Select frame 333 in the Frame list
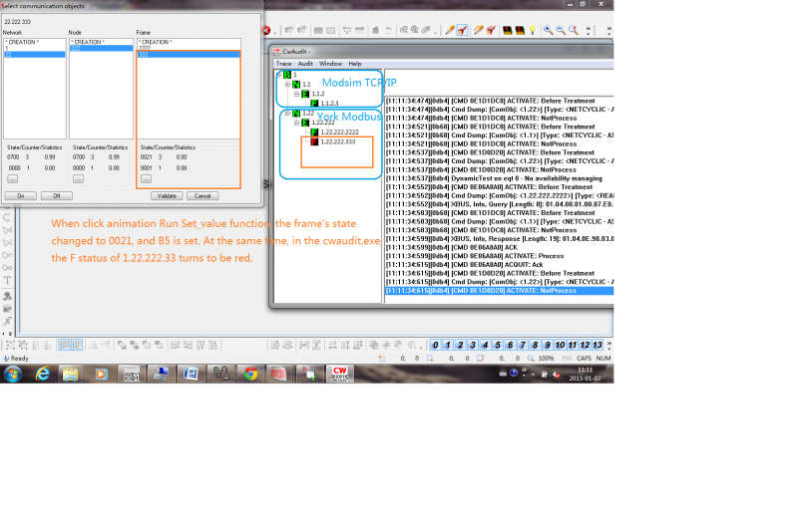 pos(189,55)
